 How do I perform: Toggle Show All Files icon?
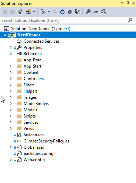point(78,12)
